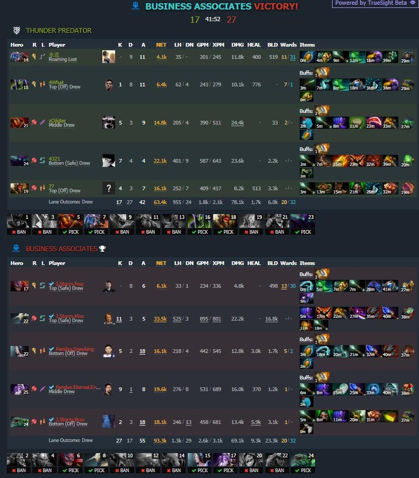Viewport: 419px width, 478px height.
Task: Click the trophy icon next to Business Associates
Action: coord(102,249)
